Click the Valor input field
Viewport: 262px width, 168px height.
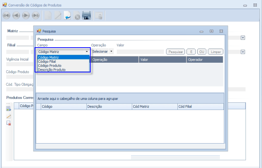[140, 52]
